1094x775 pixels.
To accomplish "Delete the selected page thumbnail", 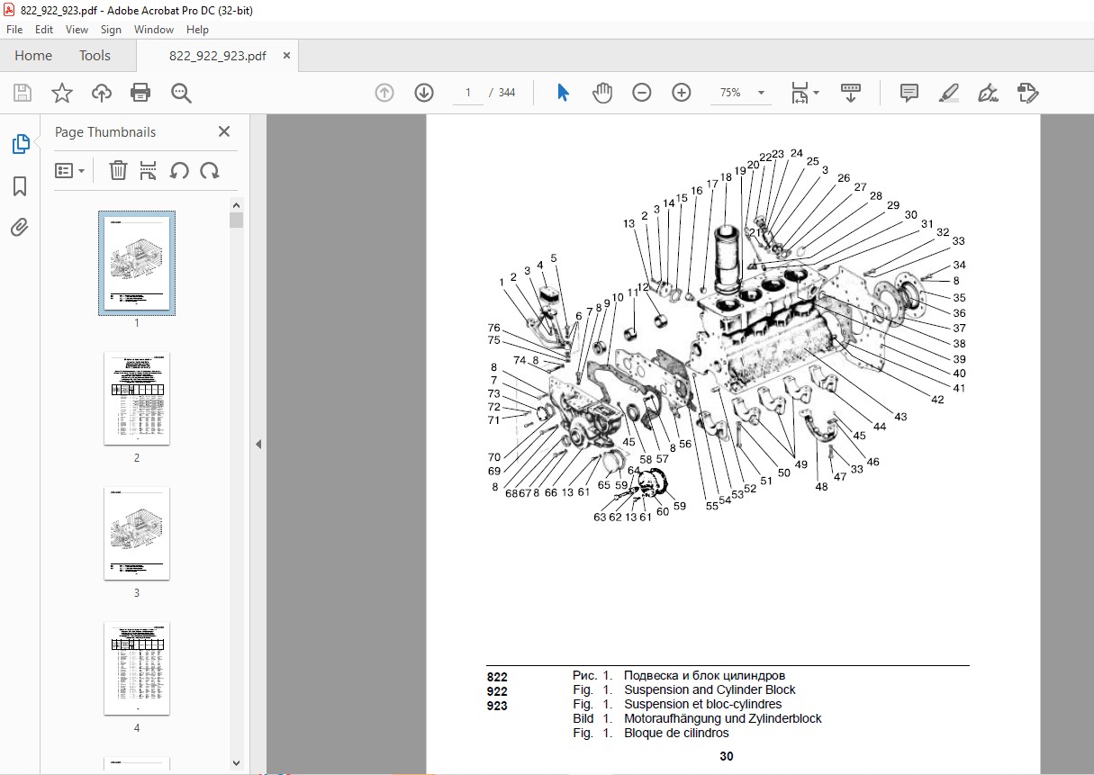I will coord(118,170).
